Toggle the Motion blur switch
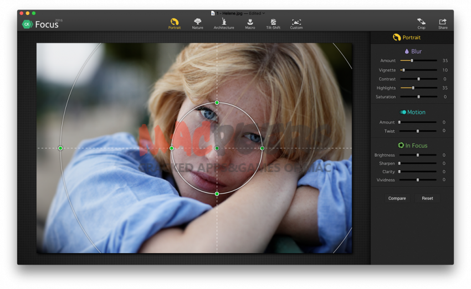 point(403,112)
